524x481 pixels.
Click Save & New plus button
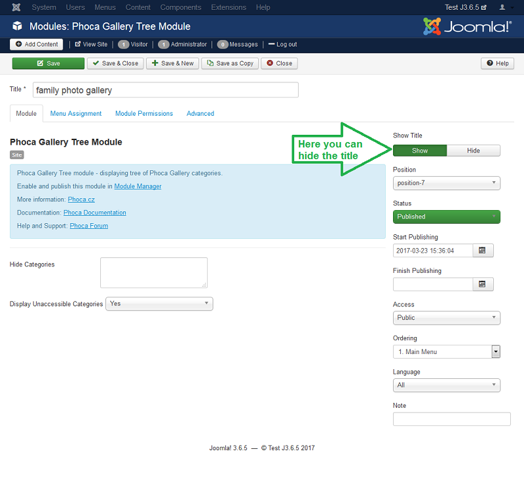pos(172,63)
